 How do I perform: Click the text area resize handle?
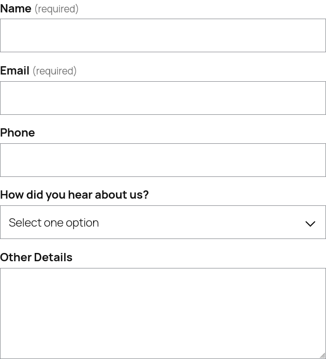tap(322, 355)
